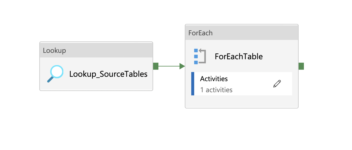Click the green output connector on Lookup_SourceTables
352x150 pixels.
tap(156, 66)
